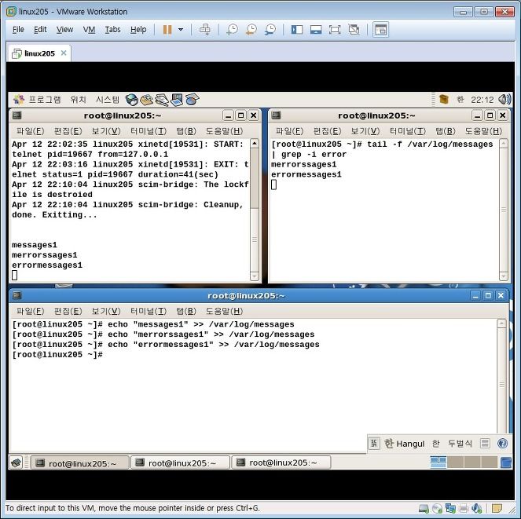Open the power options dropdown arrow beside pause

coord(181,30)
